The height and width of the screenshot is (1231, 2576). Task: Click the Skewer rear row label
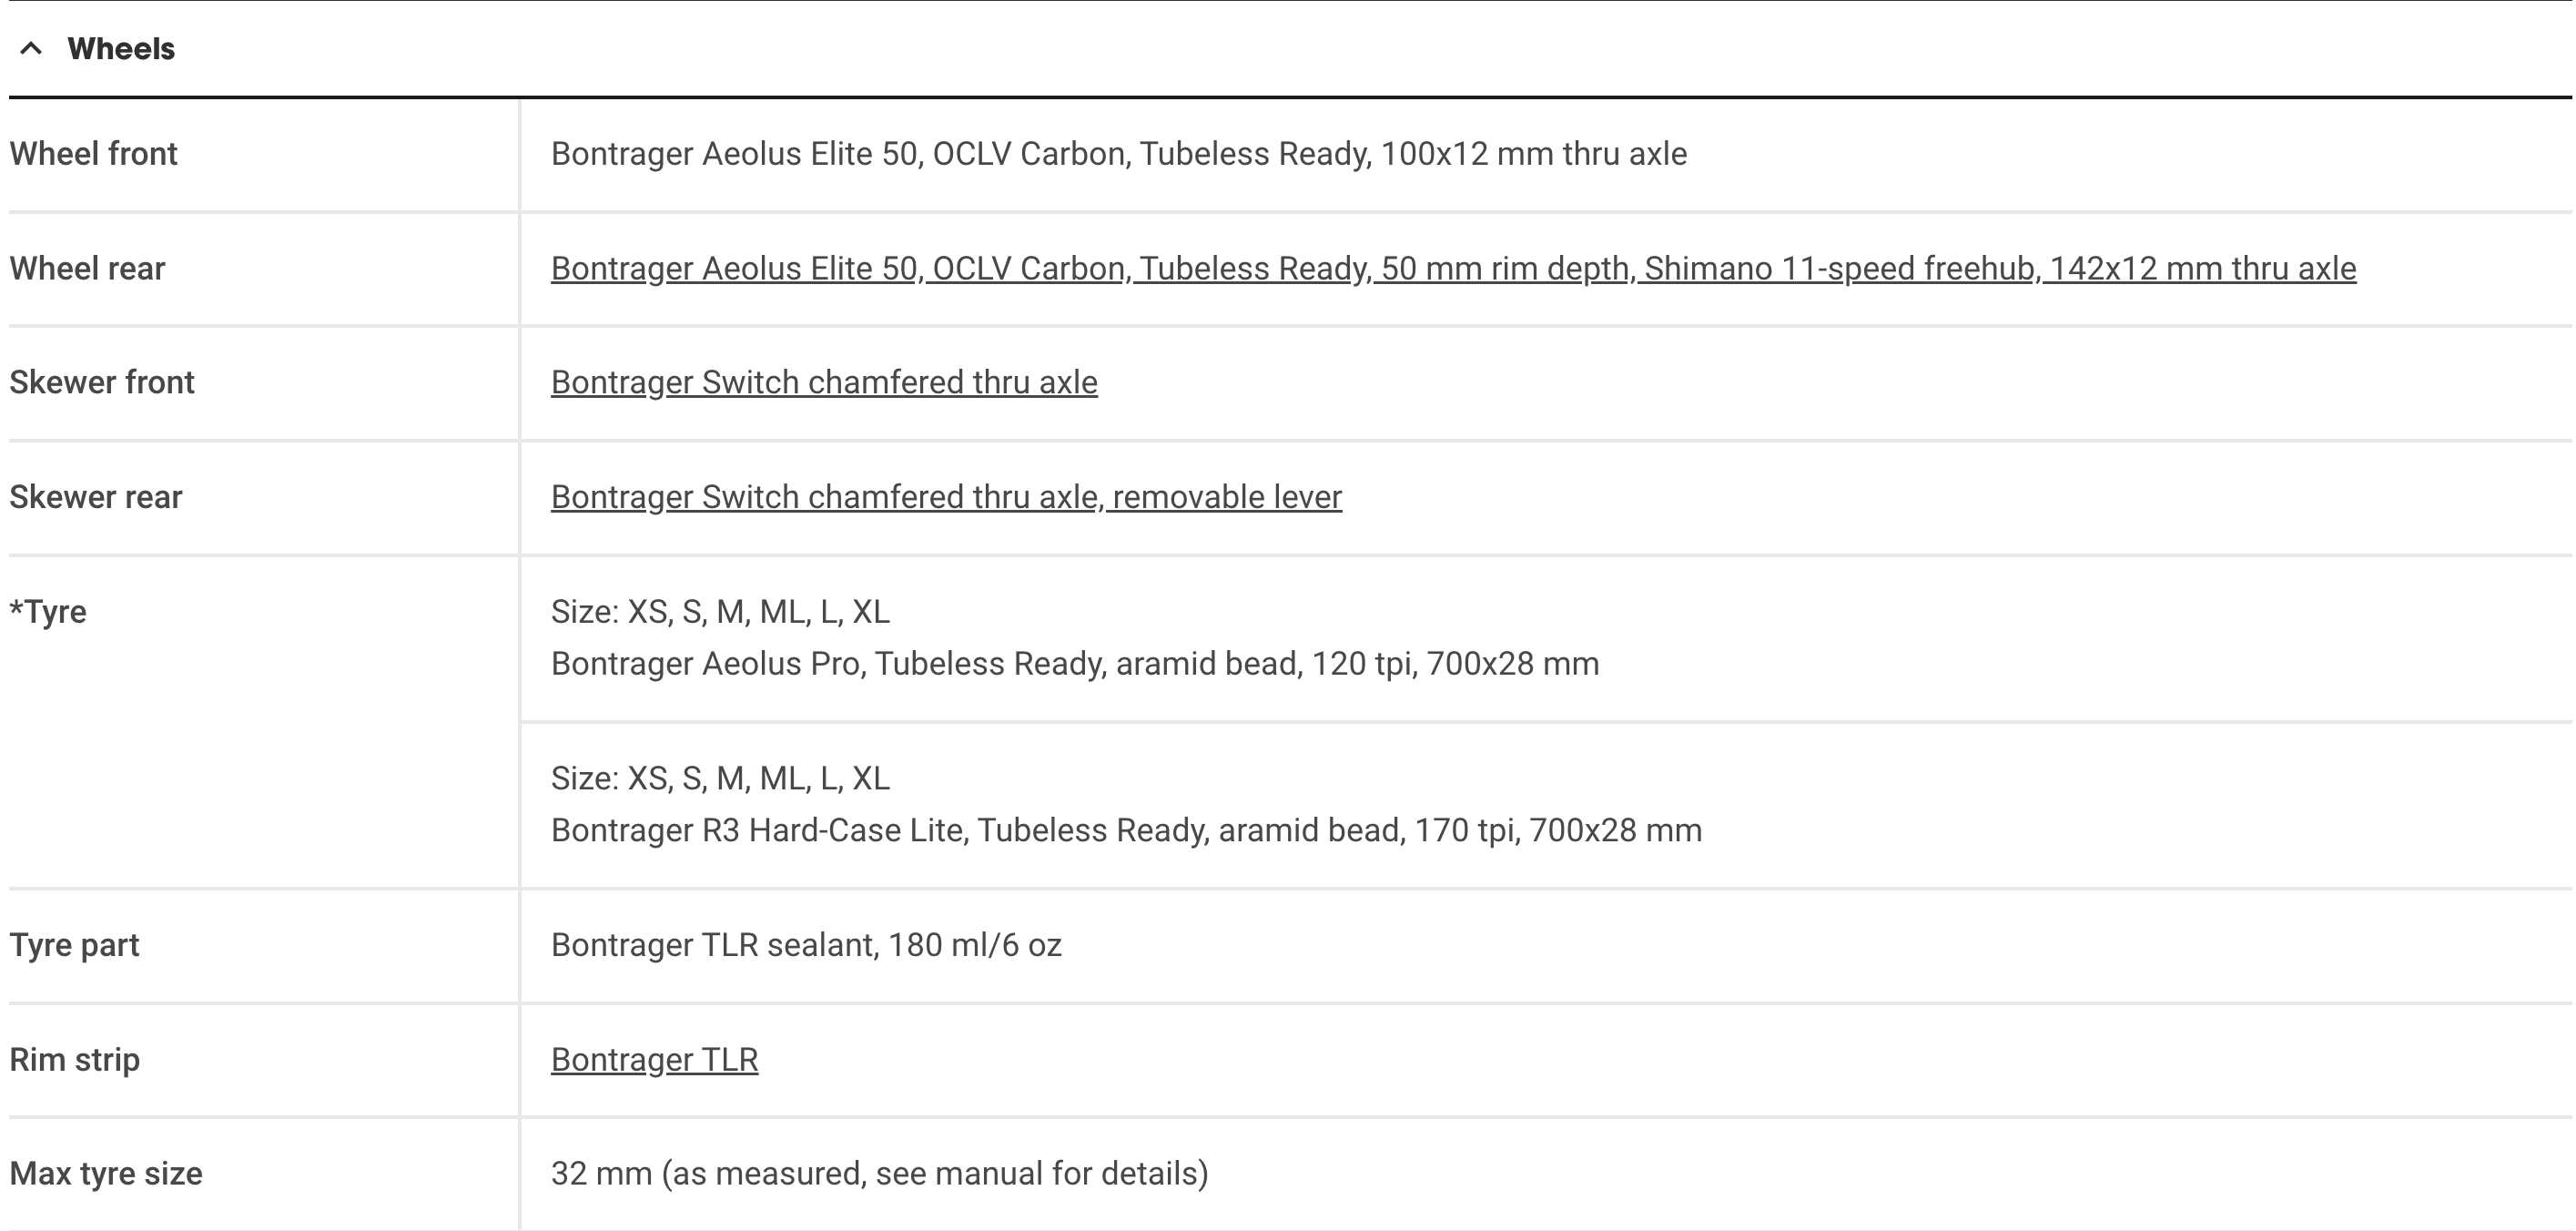[x=96, y=497]
